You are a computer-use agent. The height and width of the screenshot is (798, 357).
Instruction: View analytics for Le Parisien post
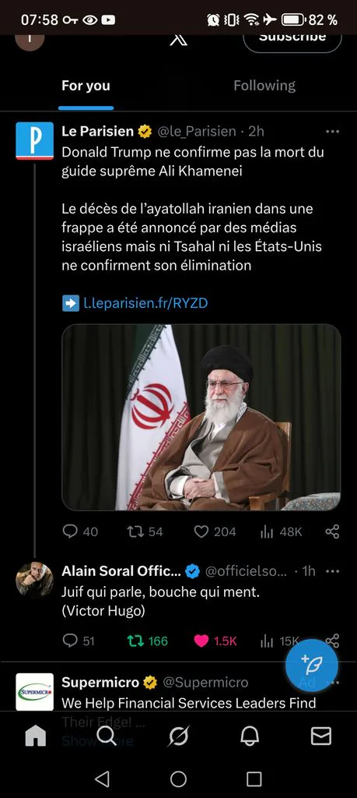pyautogui.click(x=281, y=531)
